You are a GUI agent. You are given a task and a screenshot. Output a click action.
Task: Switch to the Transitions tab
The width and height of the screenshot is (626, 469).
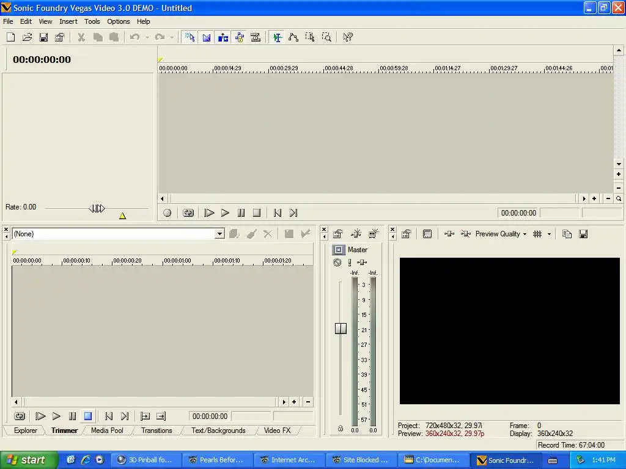tap(156, 431)
